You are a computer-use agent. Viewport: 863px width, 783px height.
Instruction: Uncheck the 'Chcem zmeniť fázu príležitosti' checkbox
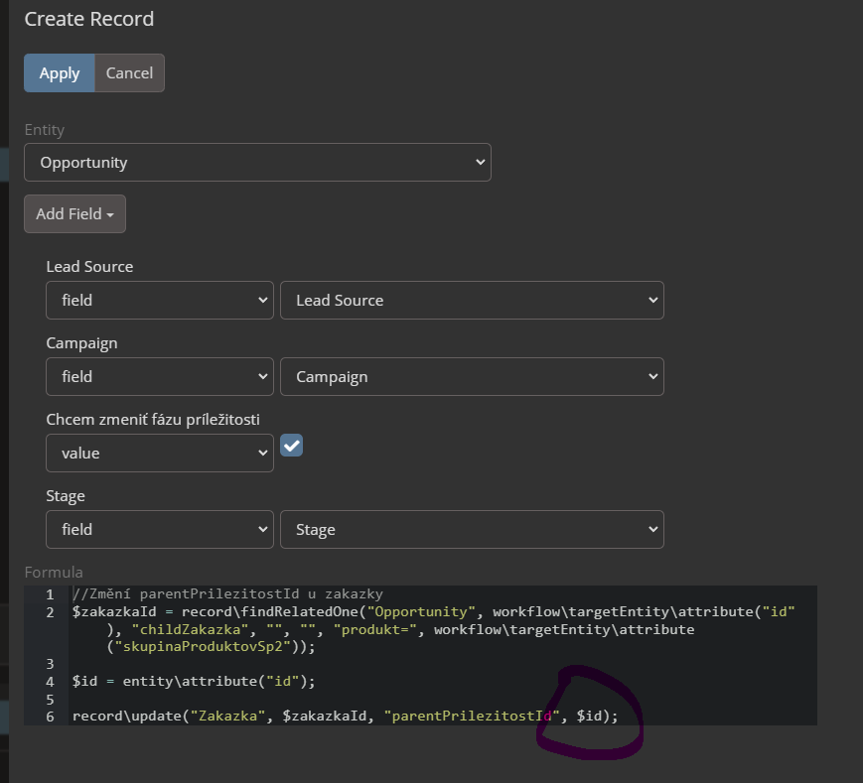tap(291, 446)
